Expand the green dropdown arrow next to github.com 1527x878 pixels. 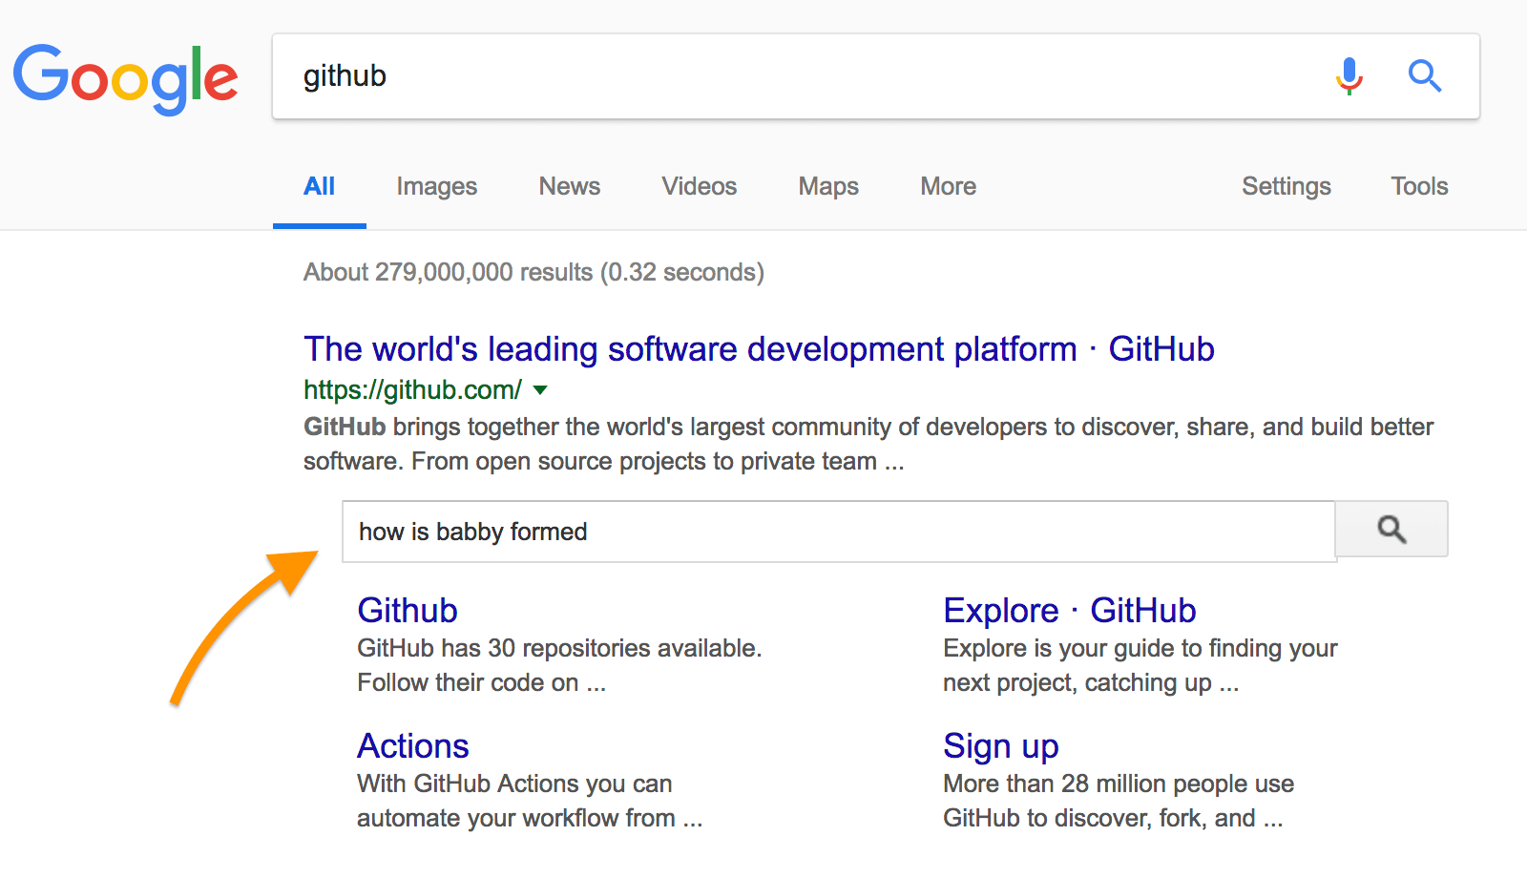(540, 390)
